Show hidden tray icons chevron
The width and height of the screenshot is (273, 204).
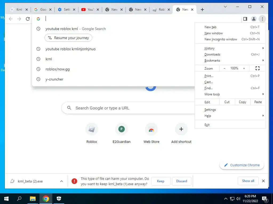click(x=226, y=199)
